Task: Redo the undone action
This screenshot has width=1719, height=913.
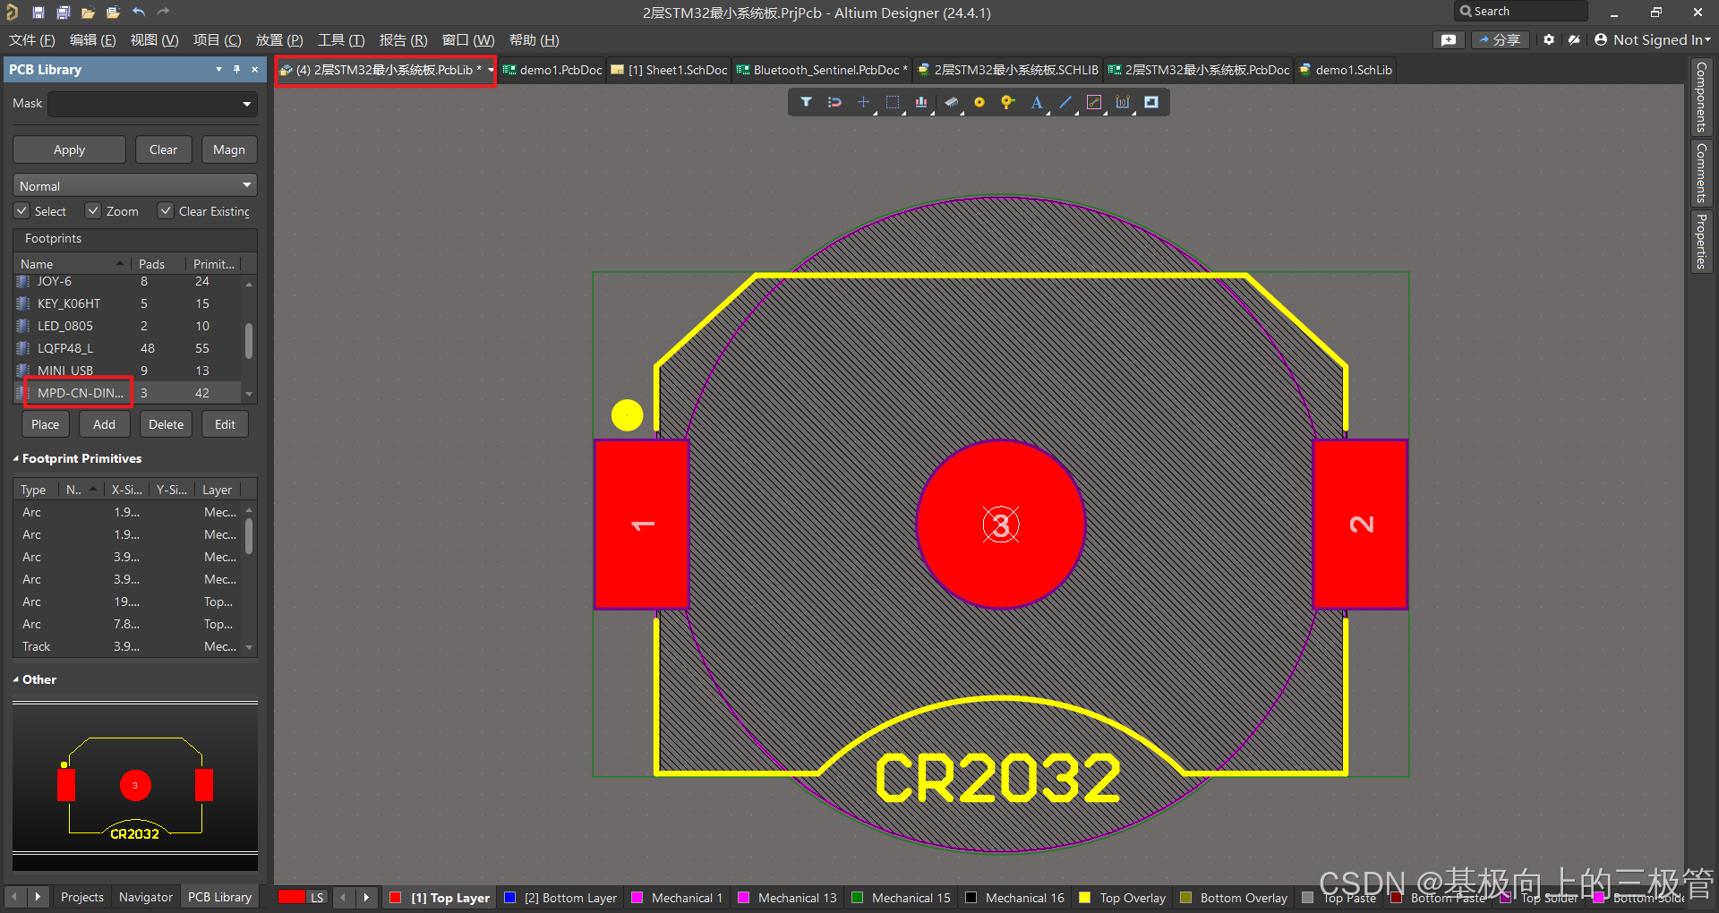Action: [x=163, y=13]
